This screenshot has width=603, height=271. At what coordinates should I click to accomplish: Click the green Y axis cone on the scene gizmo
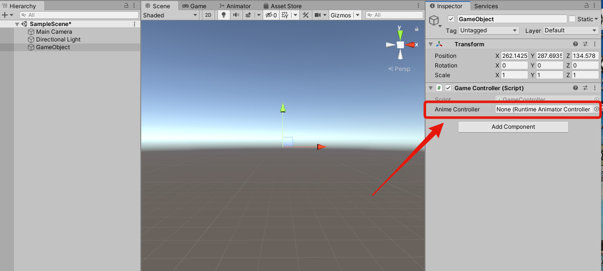click(400, 35)
